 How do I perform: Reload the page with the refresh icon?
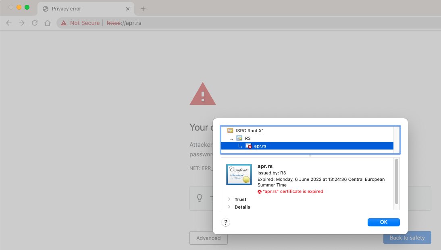(35, 23)
